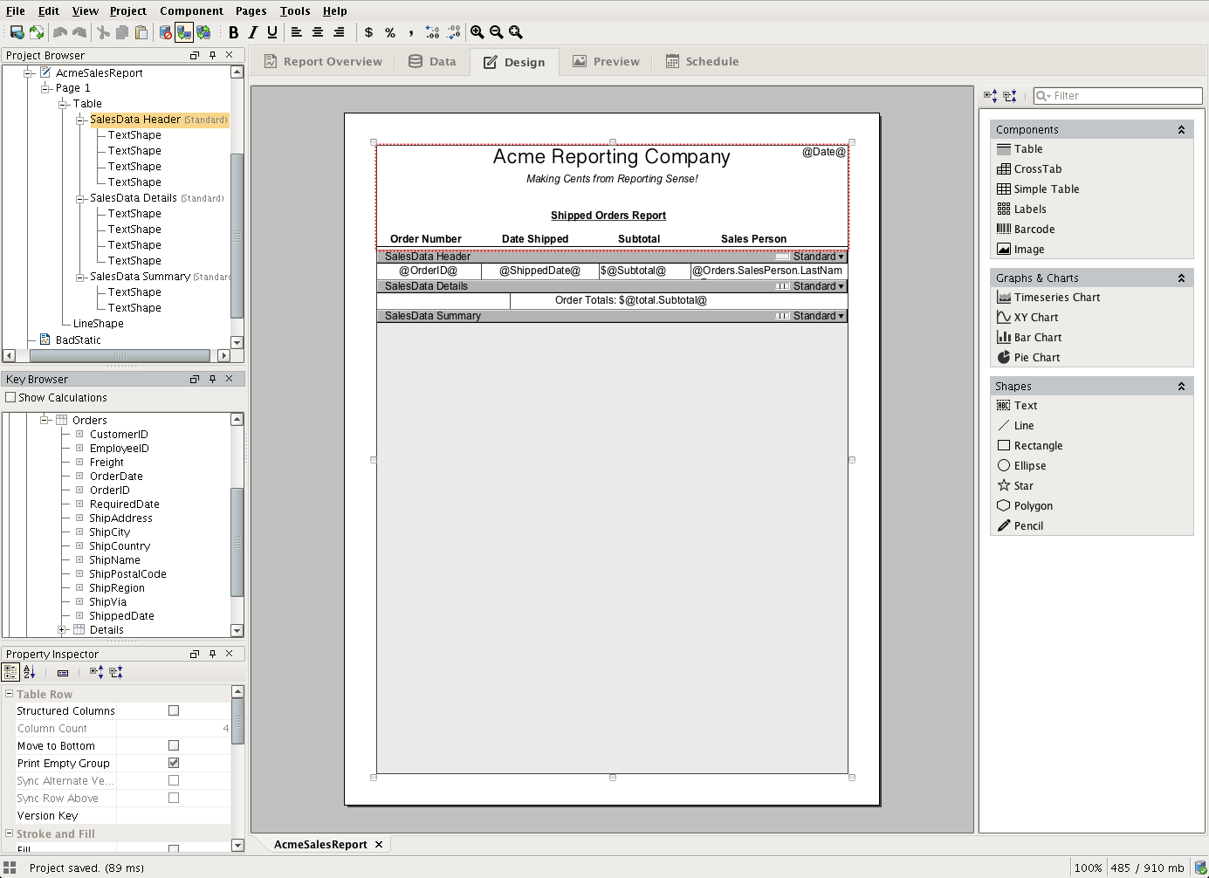Enable Show Calculations in Key Browser
1209x878 pixels.
click(x=11, y=397)
